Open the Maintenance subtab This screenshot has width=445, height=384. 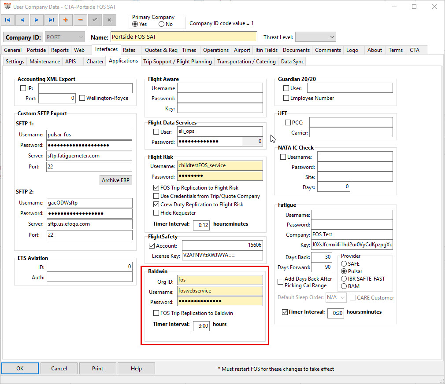[45, 62]
